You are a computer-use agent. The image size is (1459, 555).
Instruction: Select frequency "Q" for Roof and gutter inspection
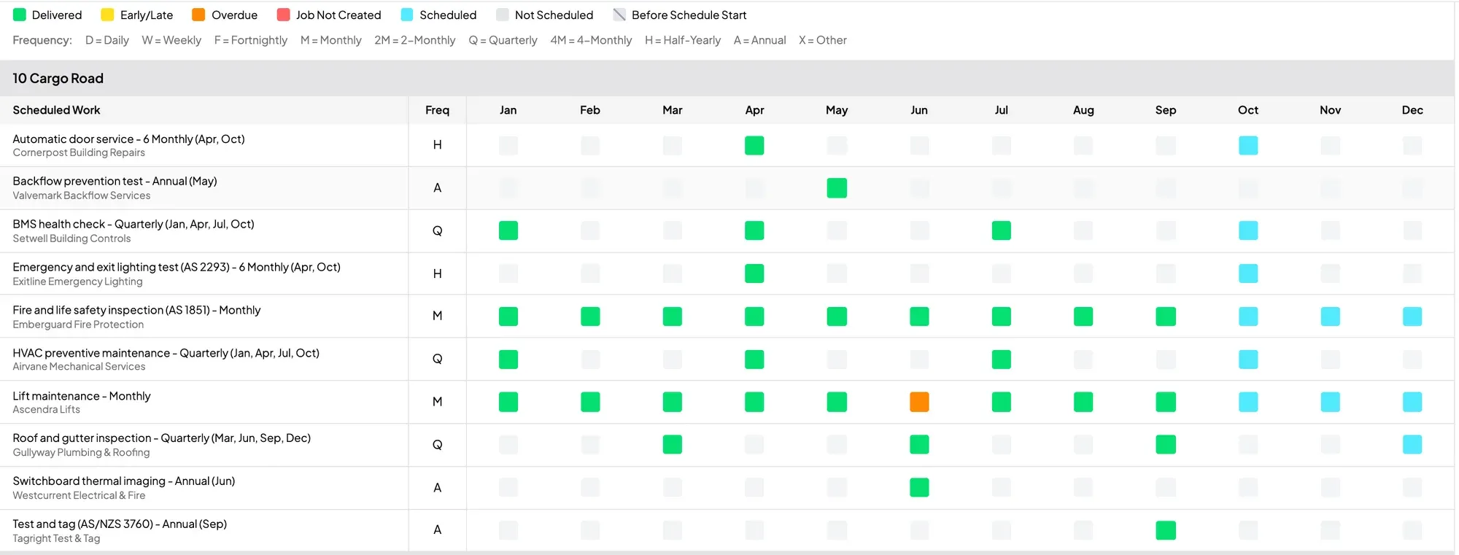click(x=437, y=445)
